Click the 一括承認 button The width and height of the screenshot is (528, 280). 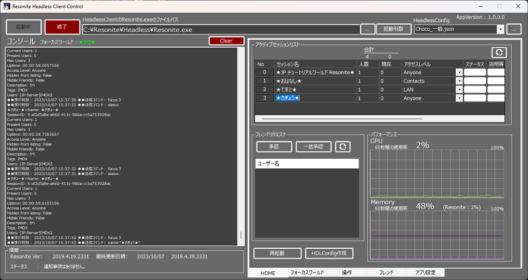[314, 147]
